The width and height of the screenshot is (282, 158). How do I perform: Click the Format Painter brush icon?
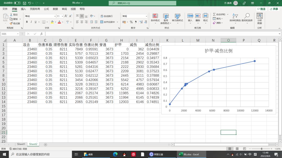tap(11, 23)
